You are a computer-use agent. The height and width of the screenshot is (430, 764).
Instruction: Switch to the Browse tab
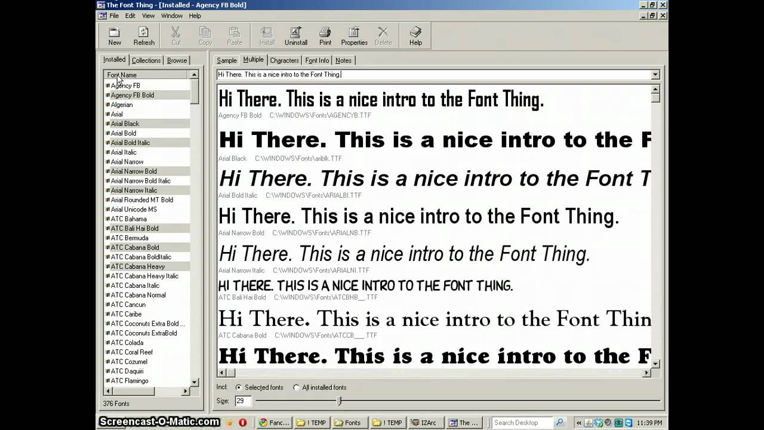click(x=177, y=60)
